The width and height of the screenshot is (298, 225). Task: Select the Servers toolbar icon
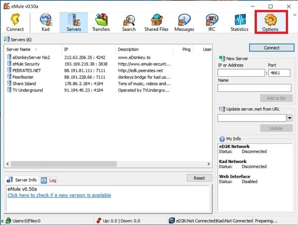[74, 23]
